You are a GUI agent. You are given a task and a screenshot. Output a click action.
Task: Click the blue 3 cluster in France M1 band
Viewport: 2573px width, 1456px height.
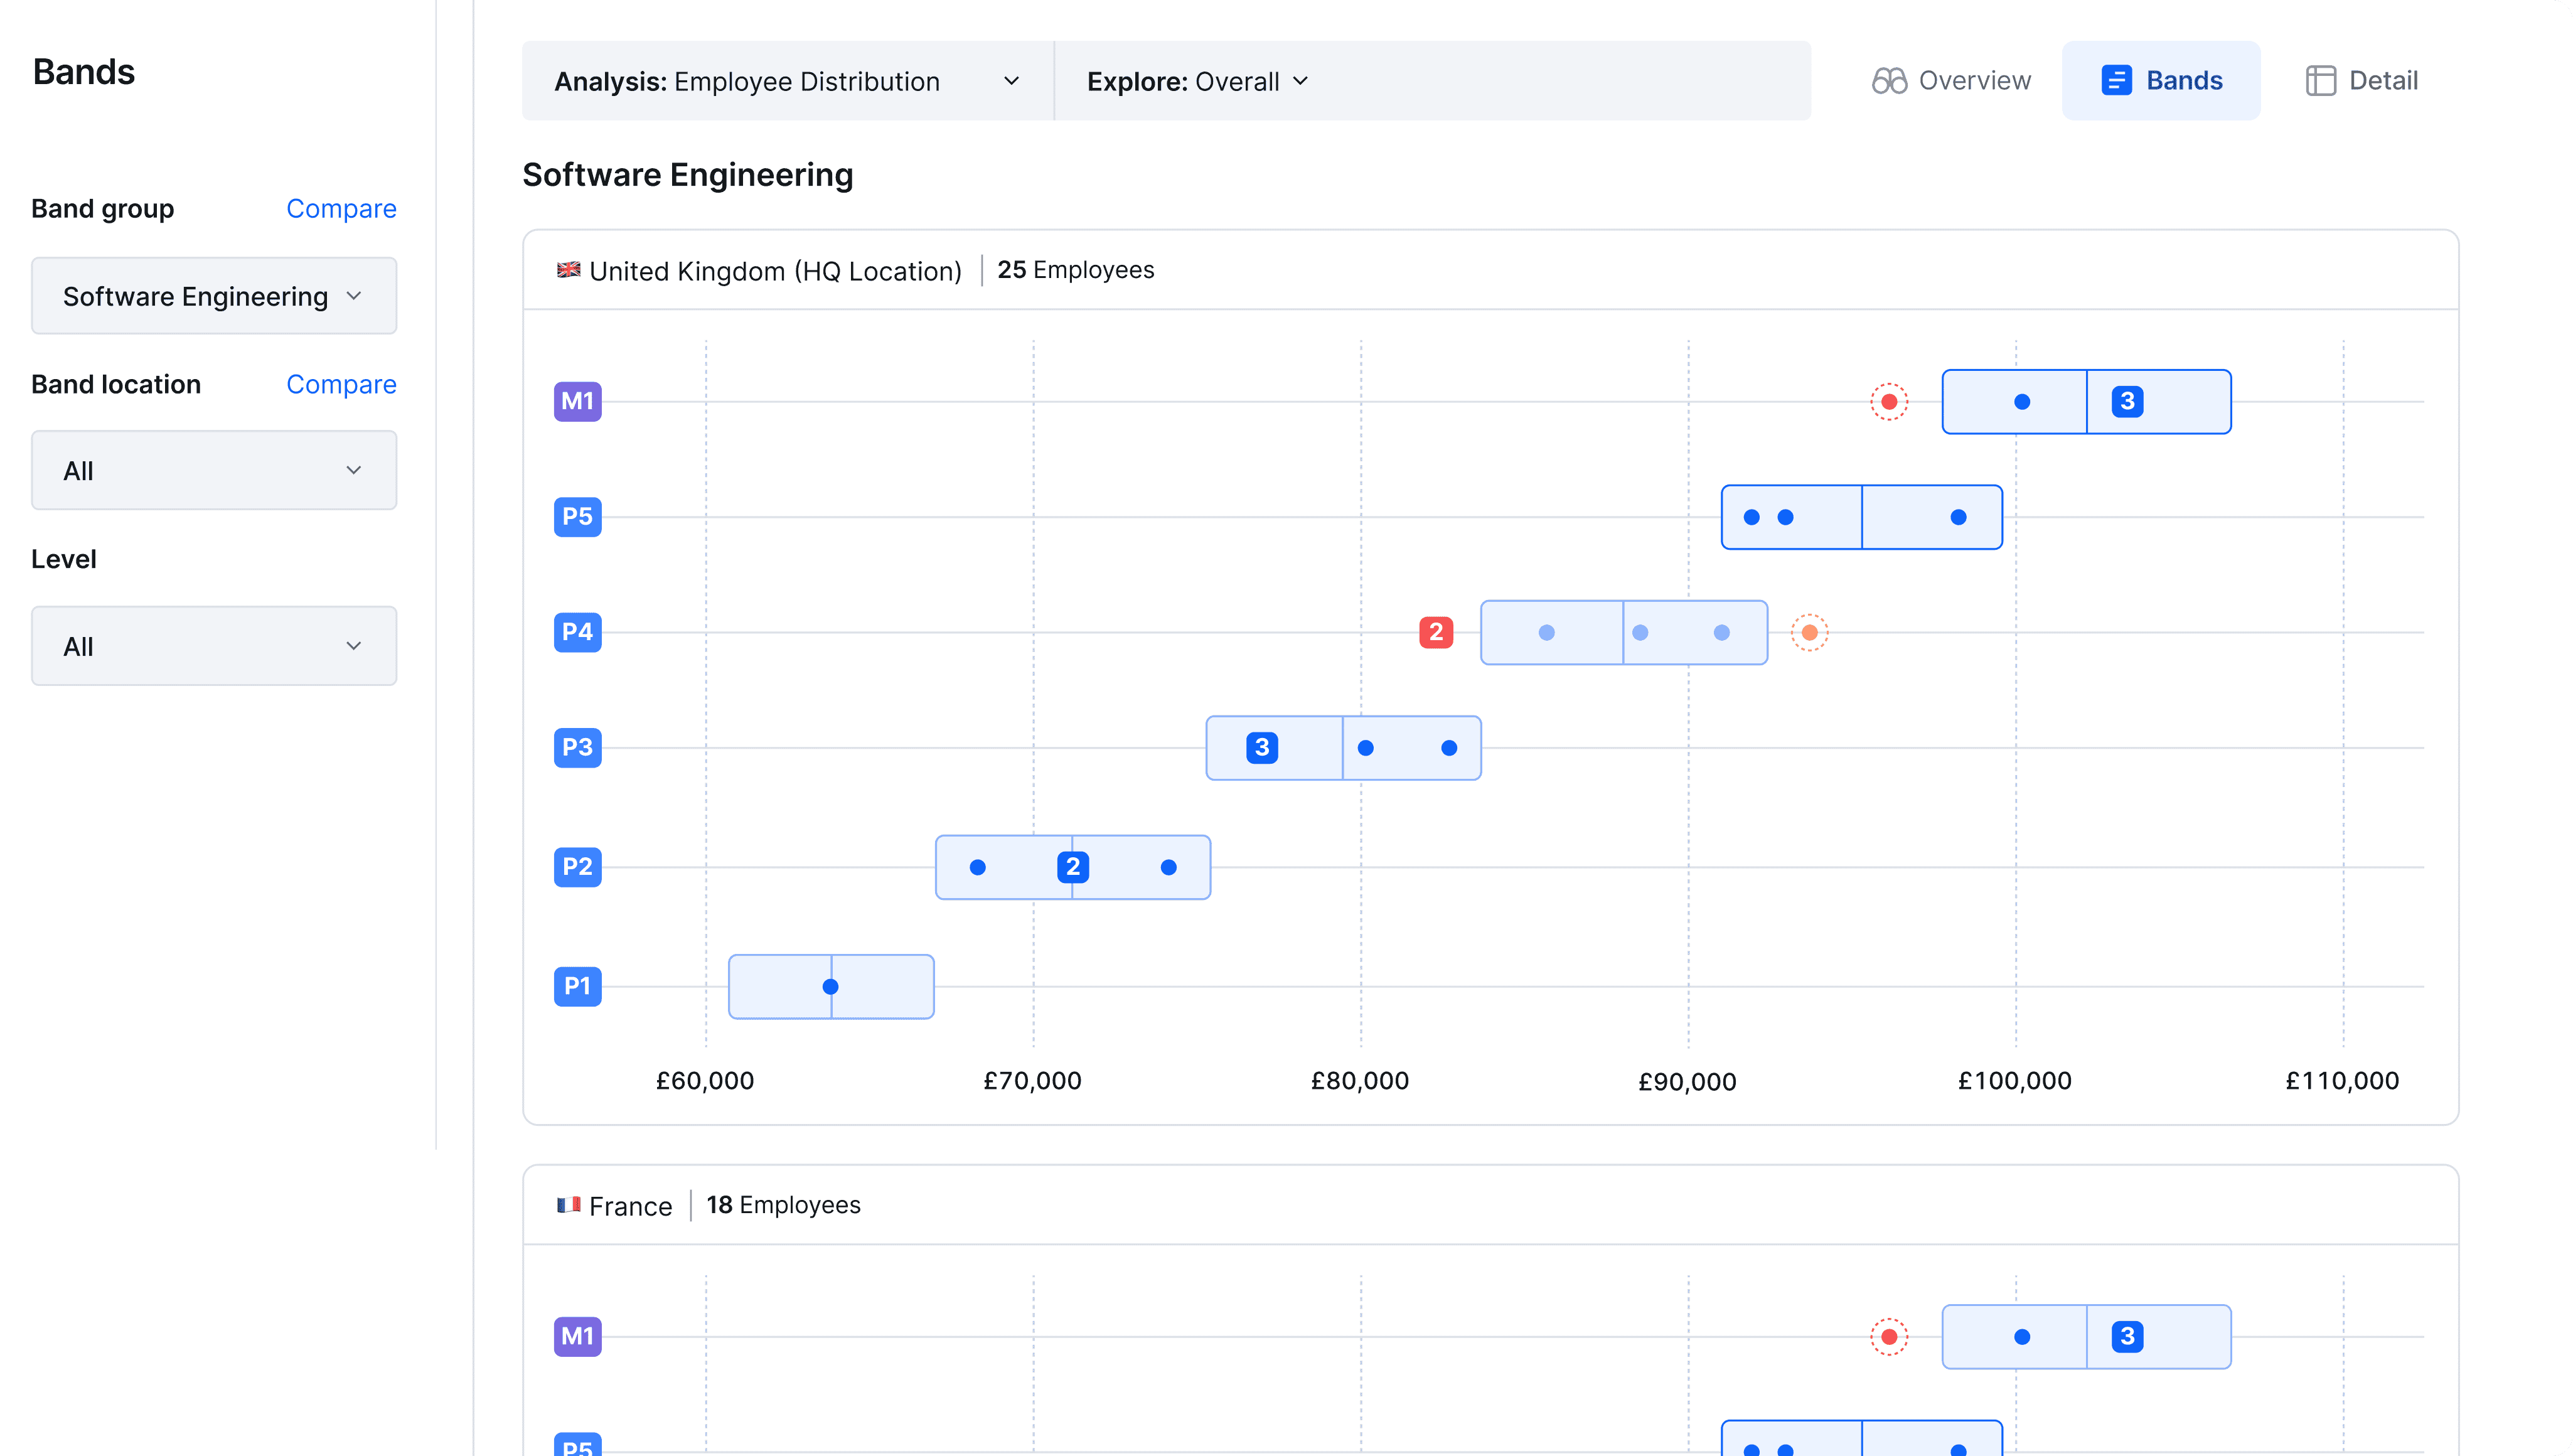2127,1336
